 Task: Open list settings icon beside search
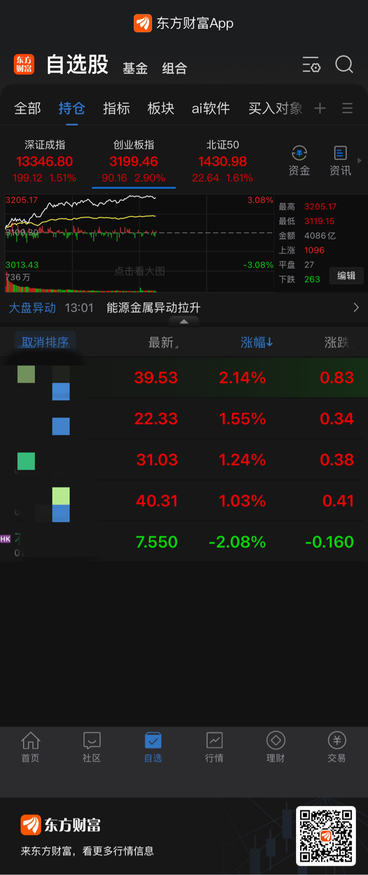[311, 65]
